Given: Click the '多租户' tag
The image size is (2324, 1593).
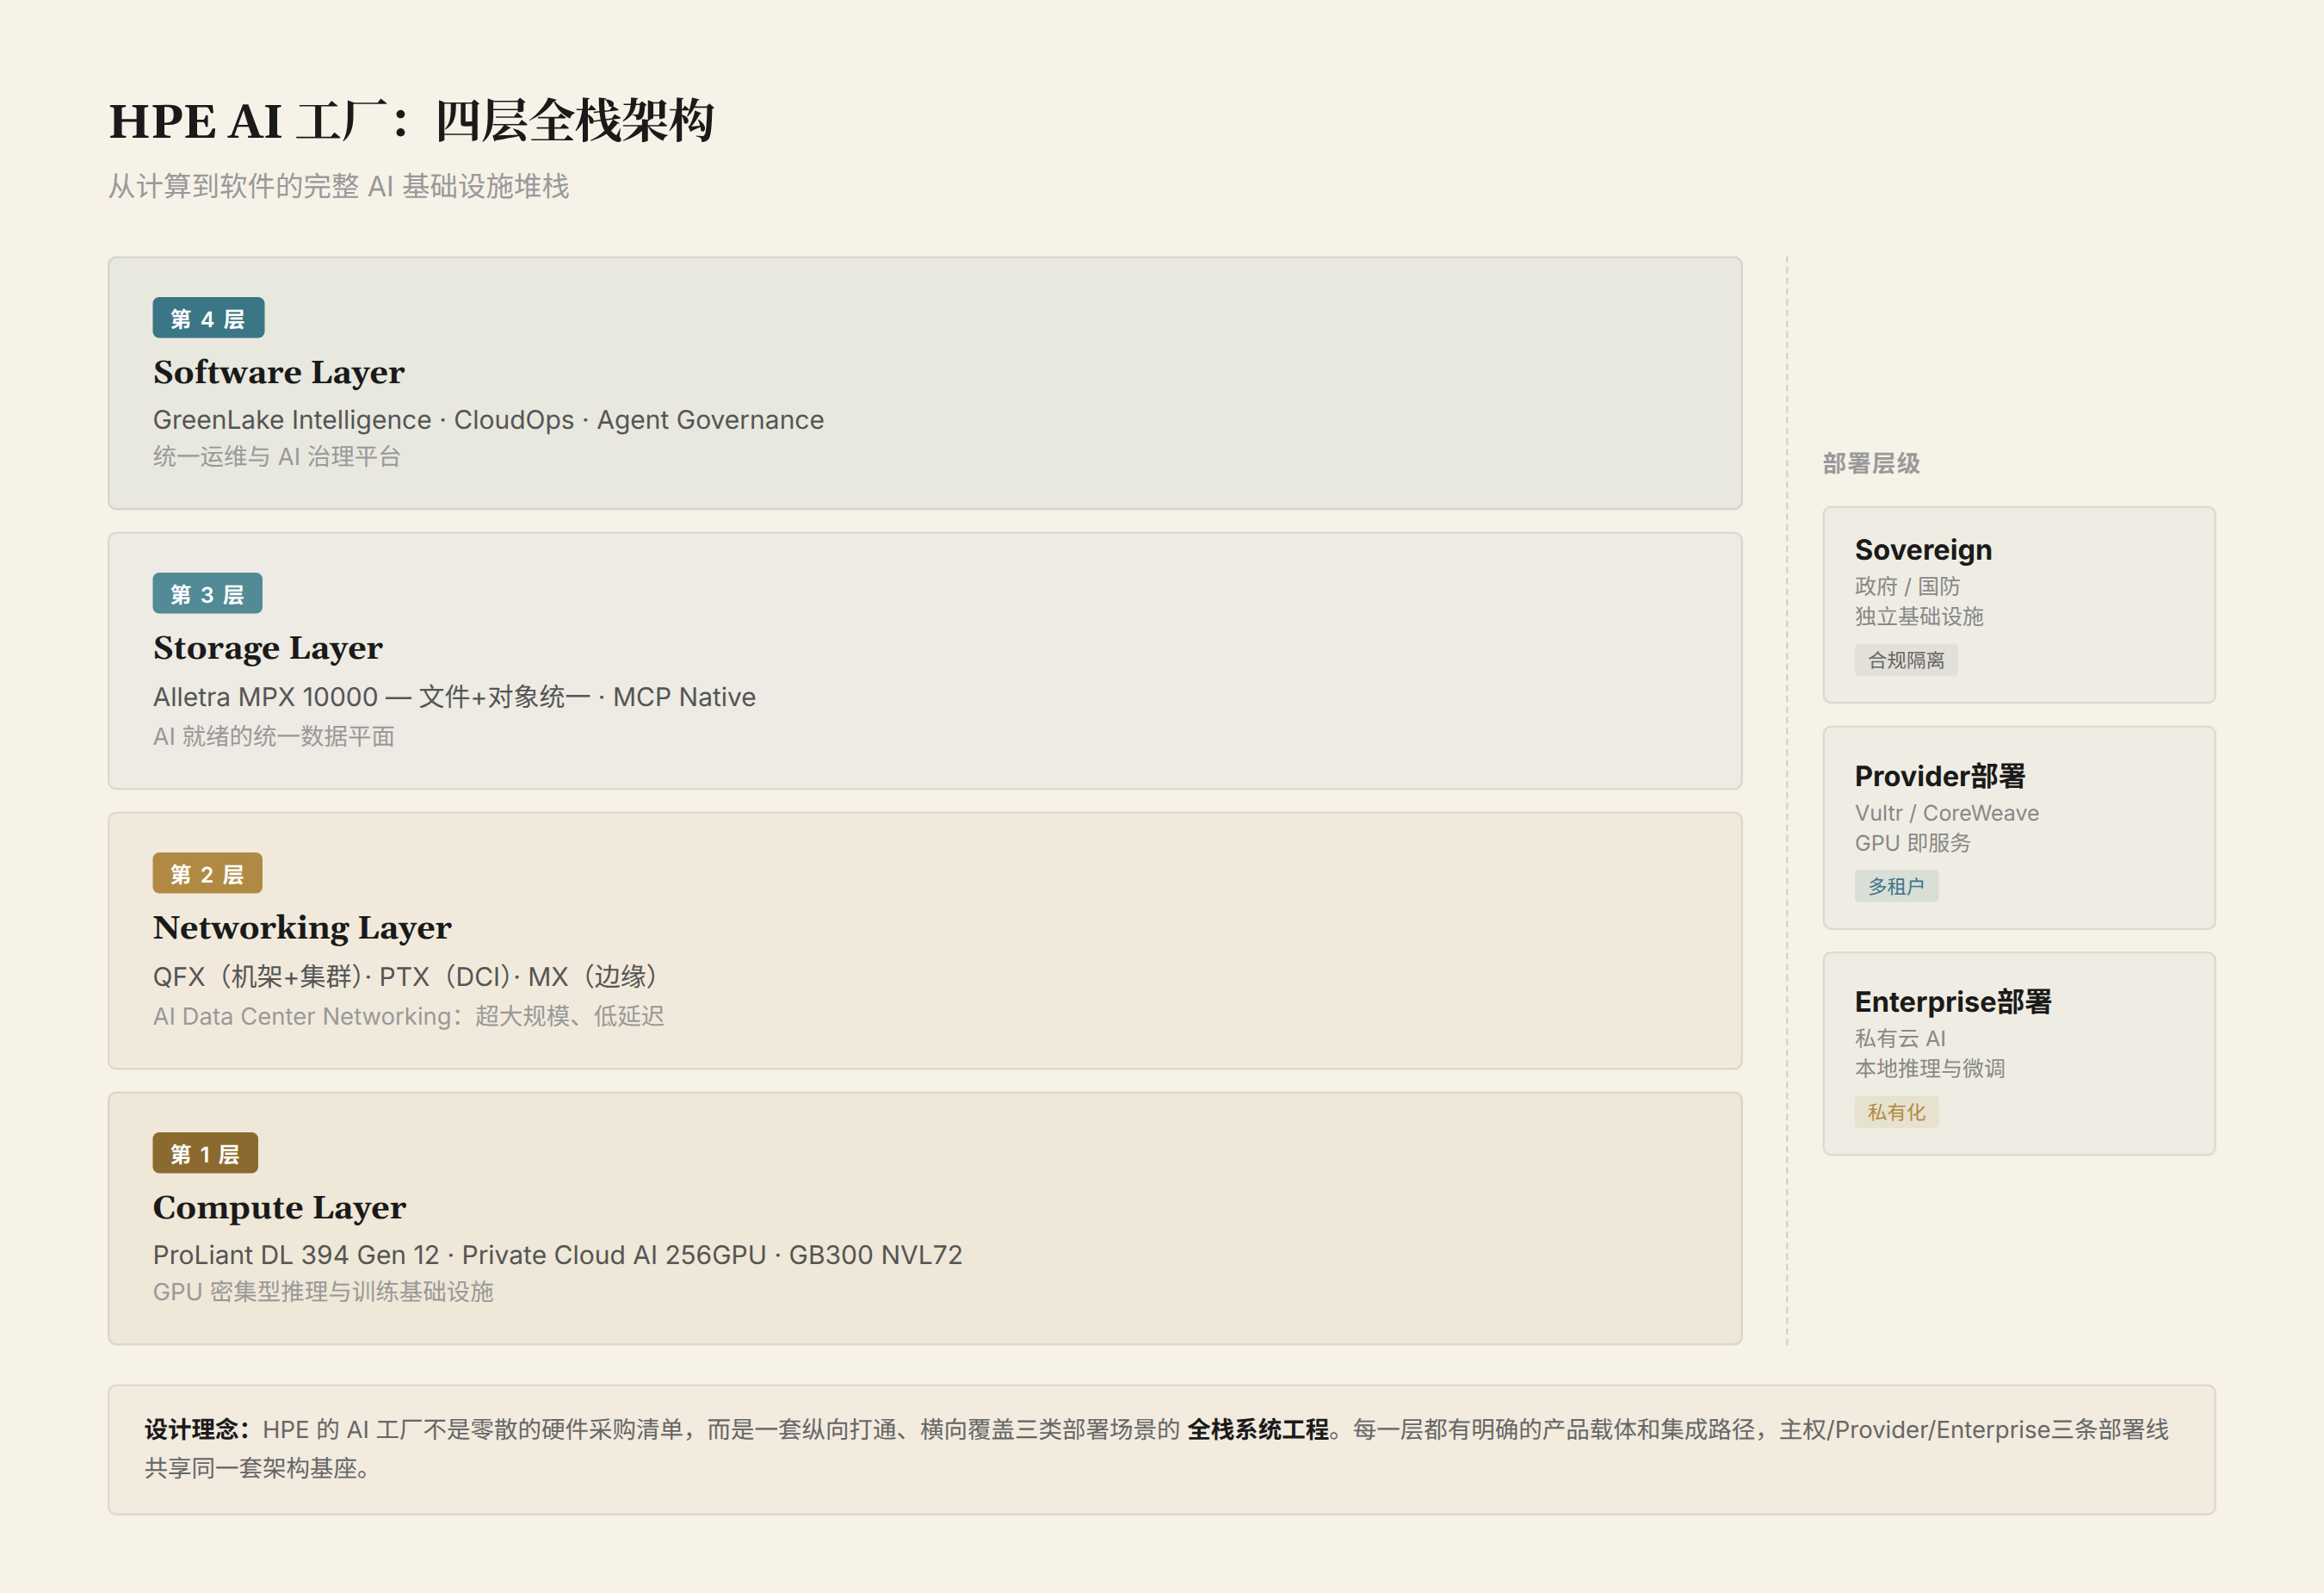Looking at the screenshot, I should click(x=1896, y=887).
